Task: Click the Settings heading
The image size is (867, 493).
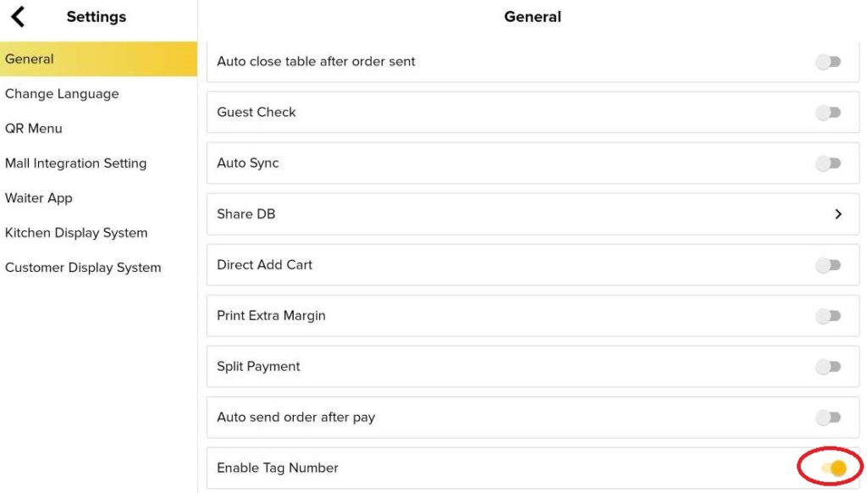Action: [96, 16]
